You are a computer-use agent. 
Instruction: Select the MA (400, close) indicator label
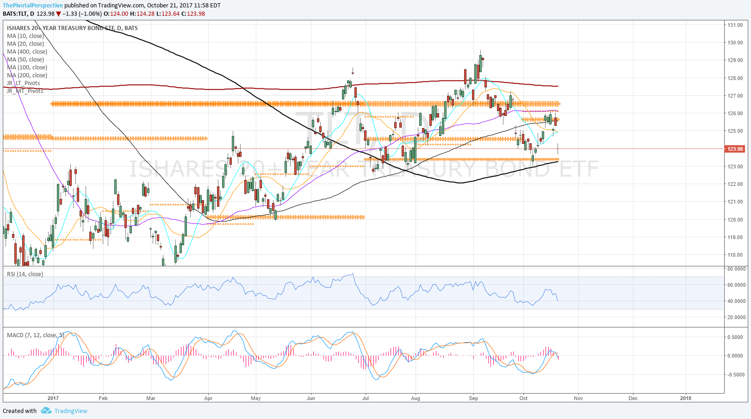27,51
